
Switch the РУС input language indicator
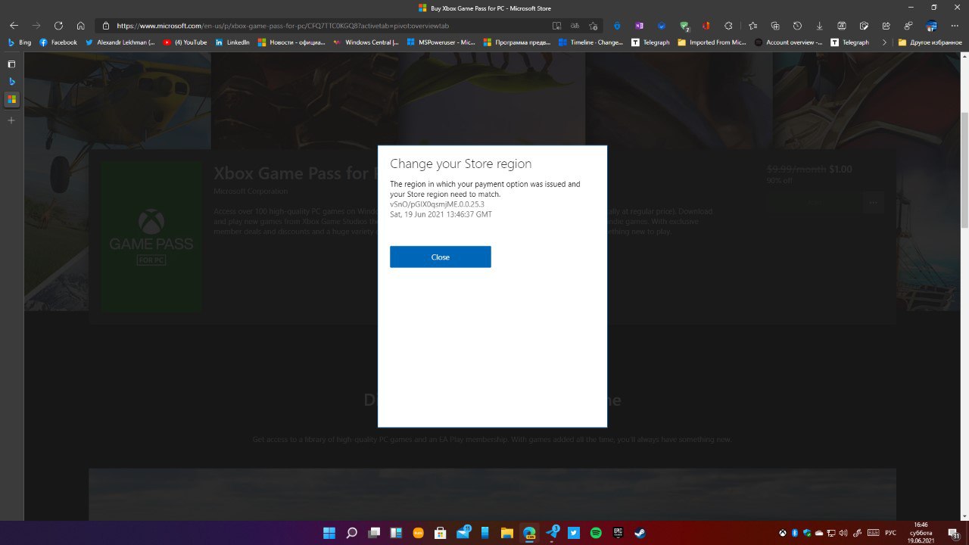tap(890, 533)
